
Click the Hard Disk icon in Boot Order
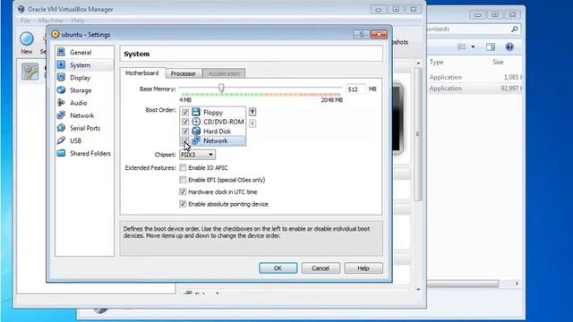point(196,131)
